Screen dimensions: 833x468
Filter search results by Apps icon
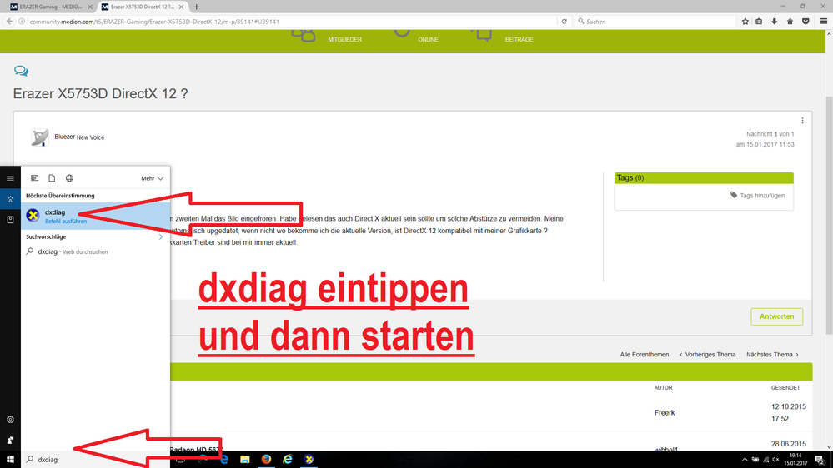[34, 178]
